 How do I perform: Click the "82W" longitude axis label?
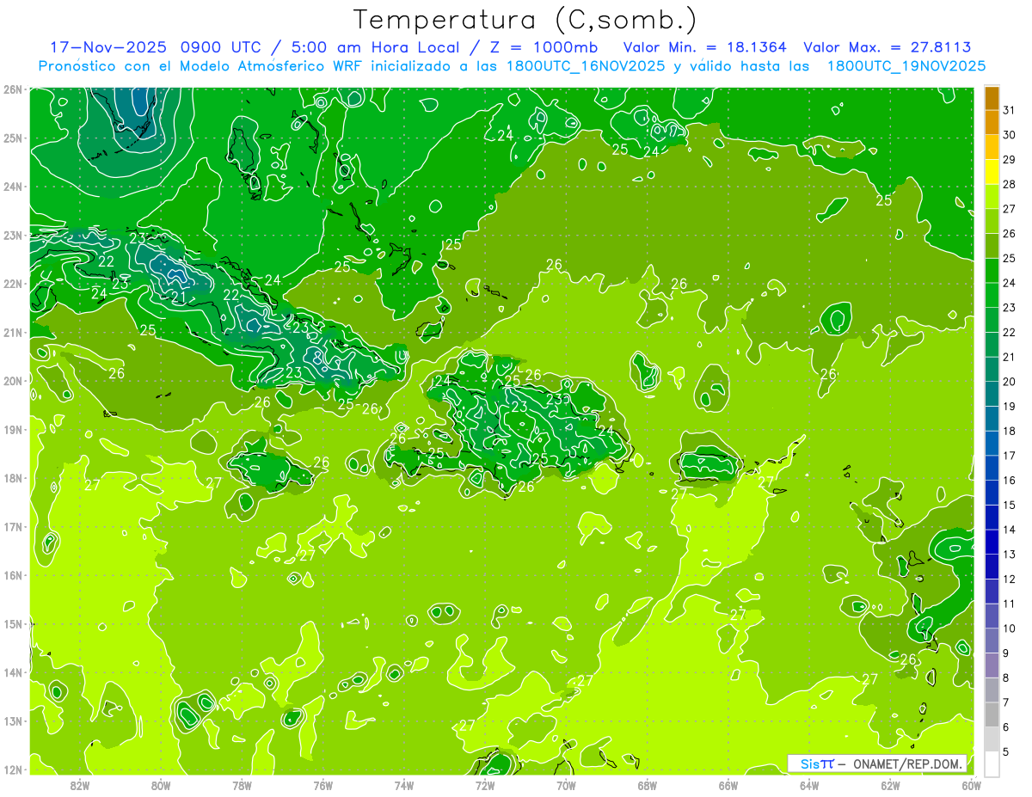[80, 785]
